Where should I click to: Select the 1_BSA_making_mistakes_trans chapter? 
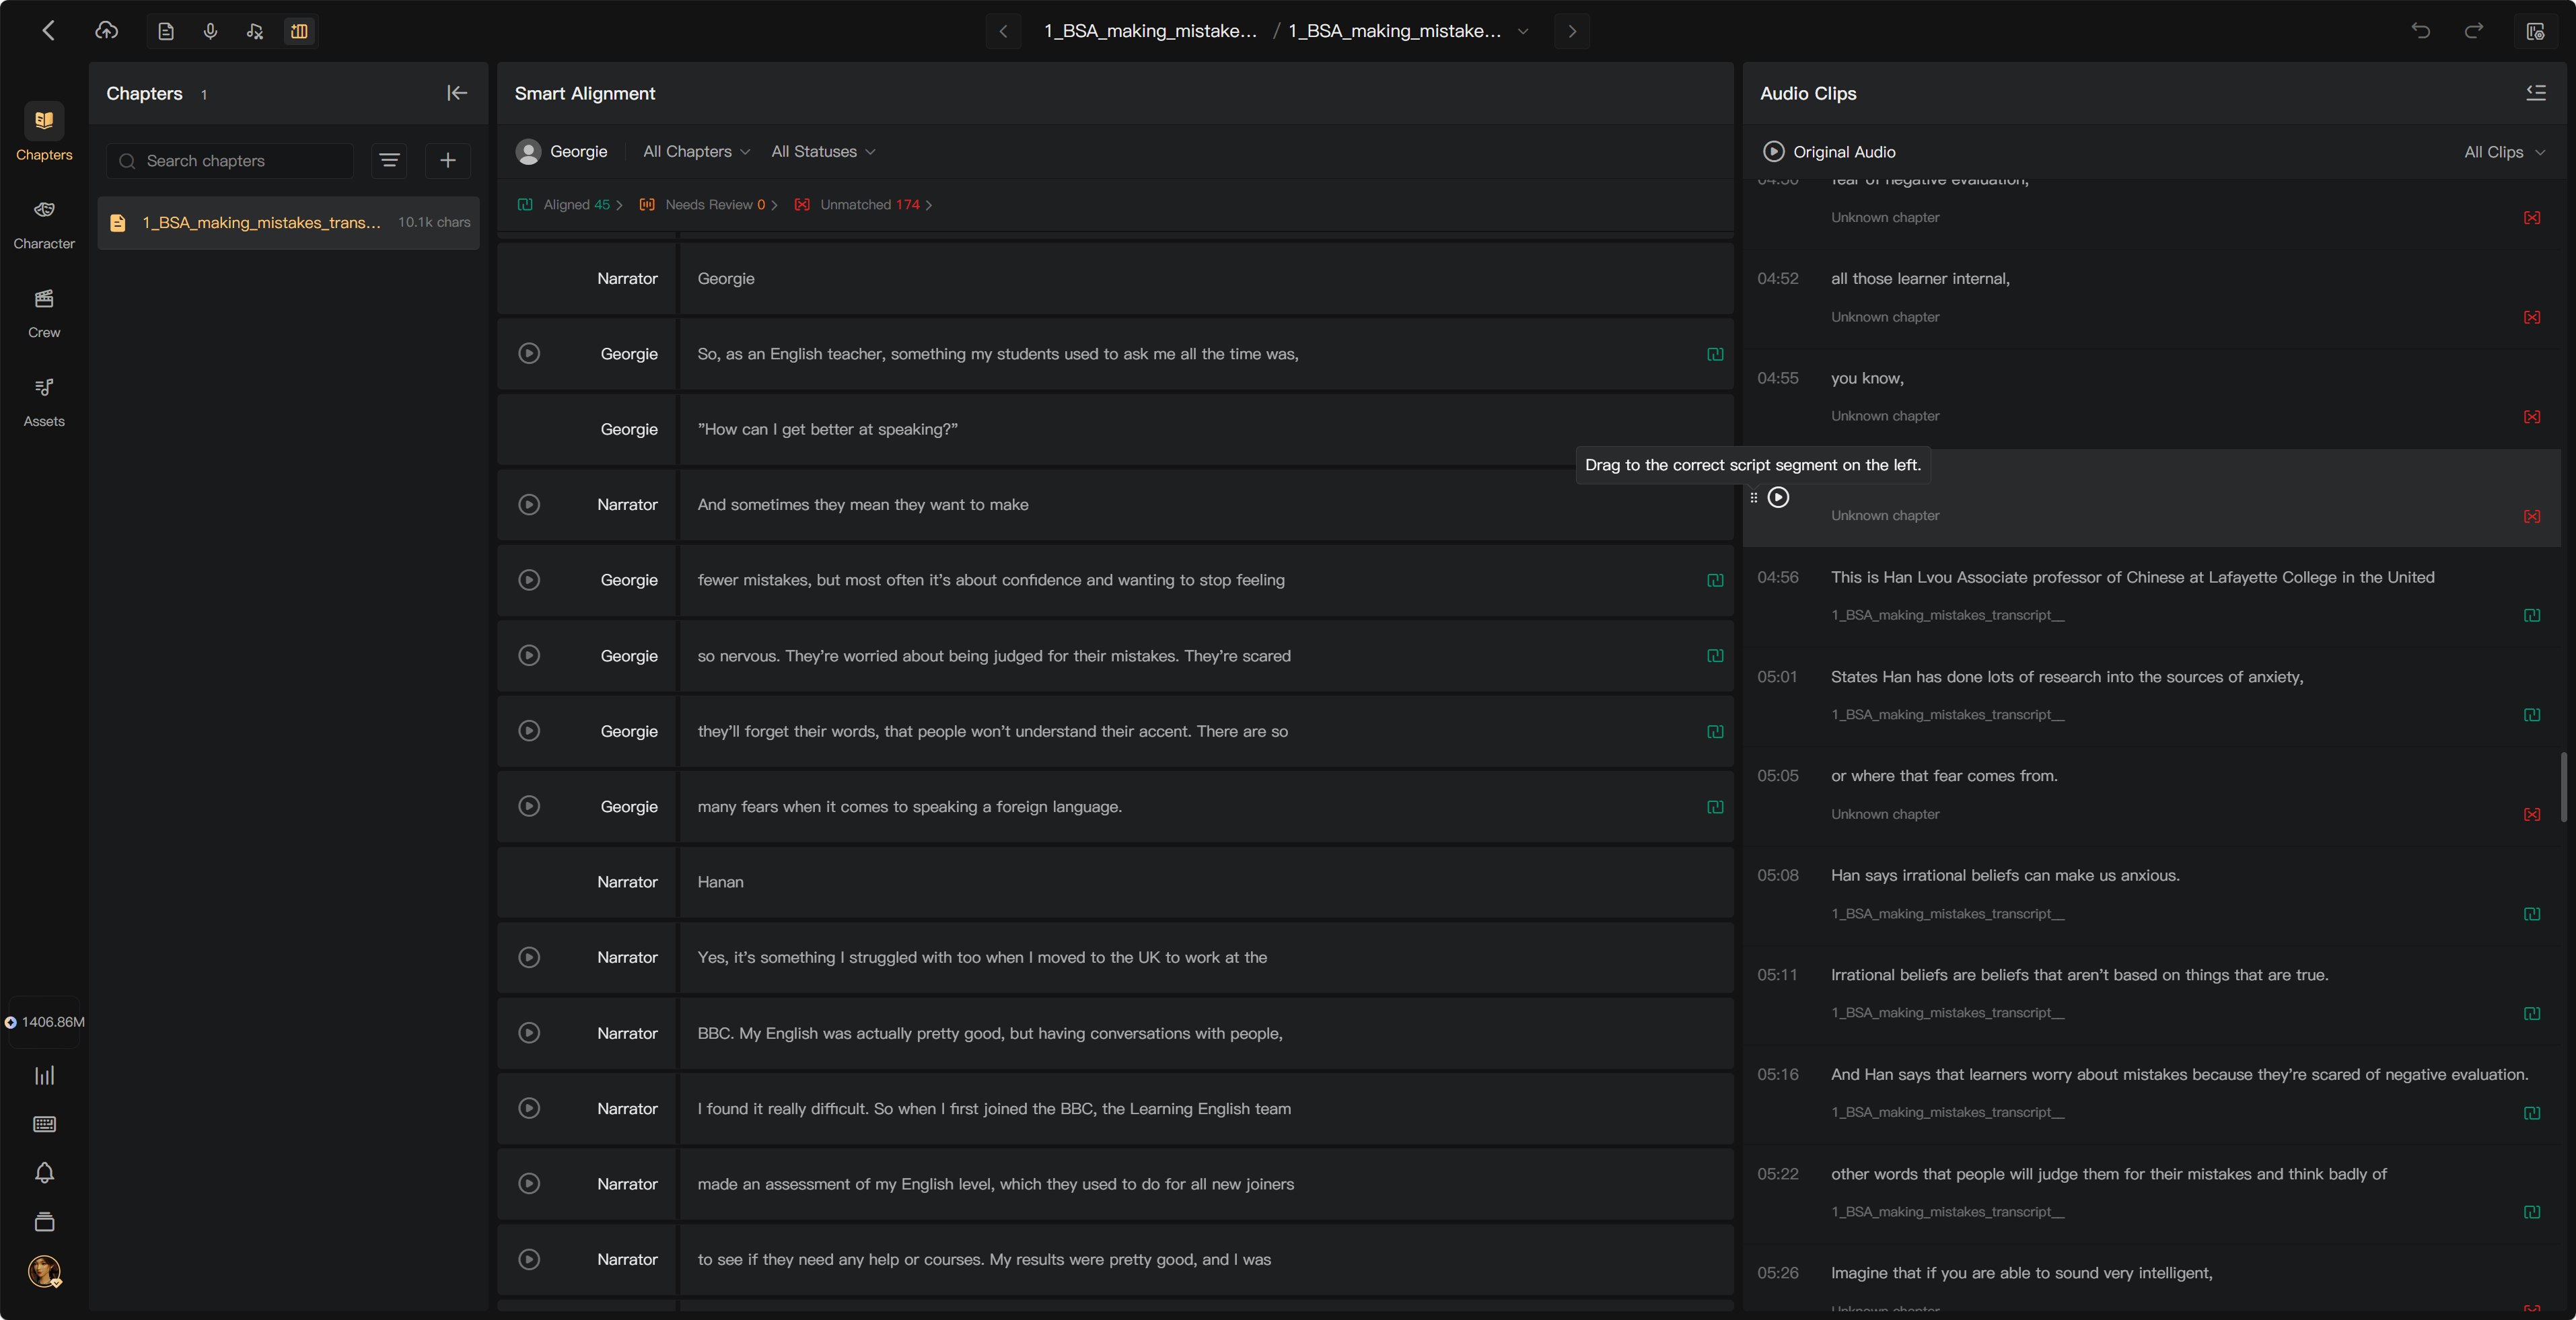[x=288, y=222]
